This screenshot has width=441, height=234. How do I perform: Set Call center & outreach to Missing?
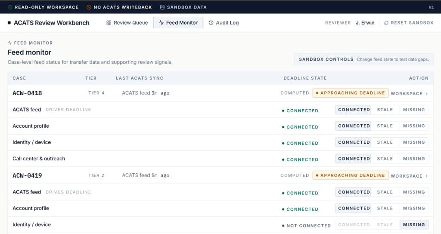pyautogui.click(x=414, y=158)
